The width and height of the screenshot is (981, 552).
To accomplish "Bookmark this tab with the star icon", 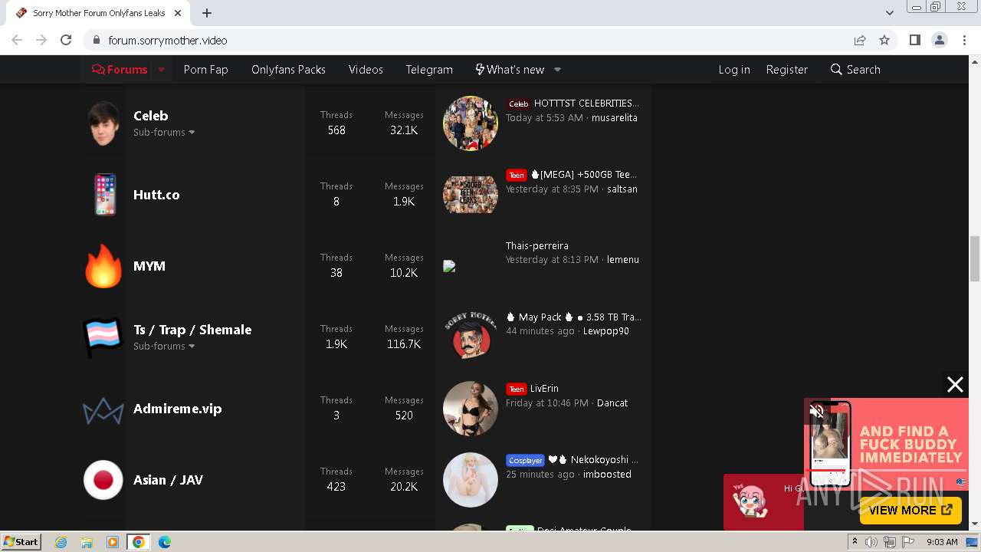I will coord(884,40).
